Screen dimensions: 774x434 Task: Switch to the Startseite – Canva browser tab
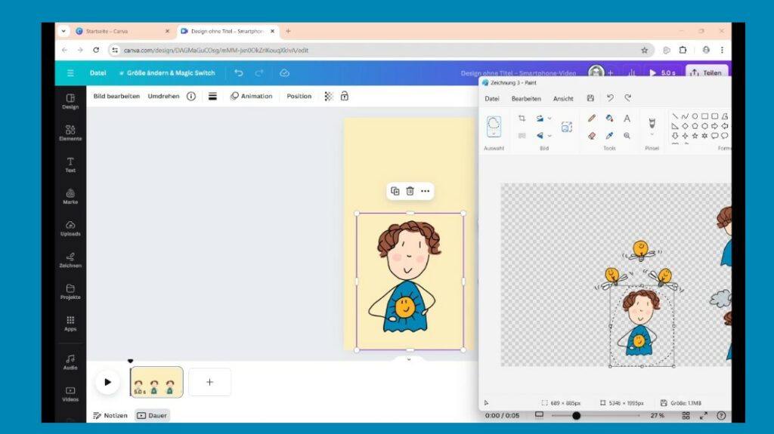tap(121, 31)
